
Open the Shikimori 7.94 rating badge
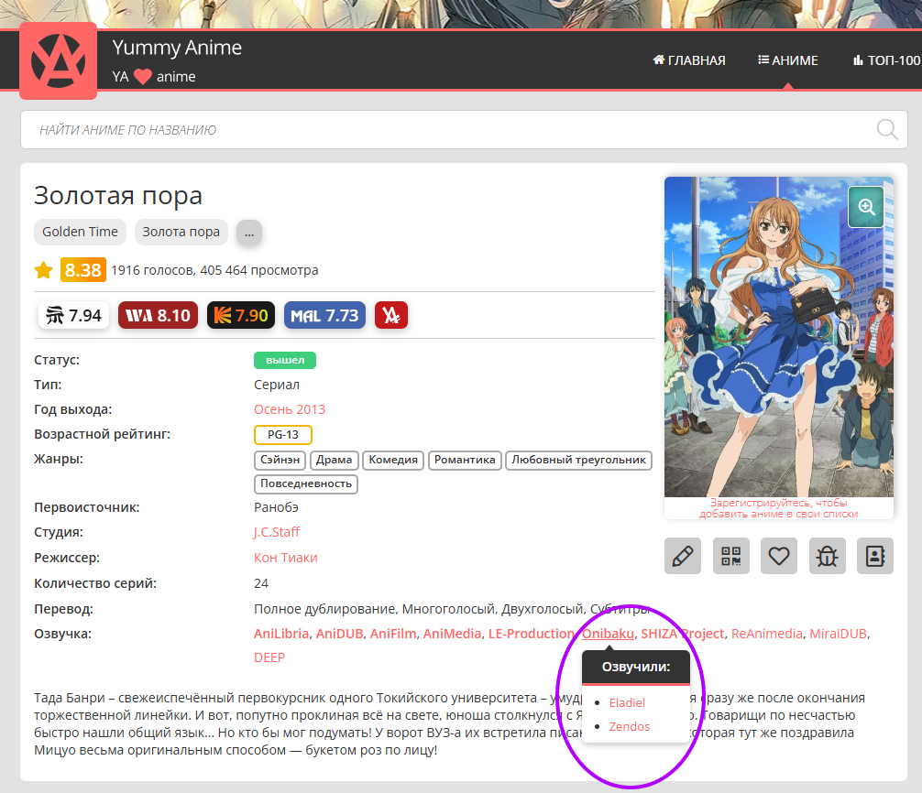click(x=73, y=315)
